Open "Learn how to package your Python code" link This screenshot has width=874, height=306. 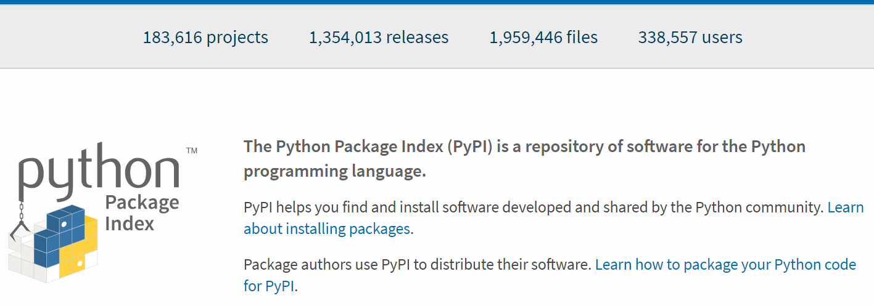(x=725, y=265)
